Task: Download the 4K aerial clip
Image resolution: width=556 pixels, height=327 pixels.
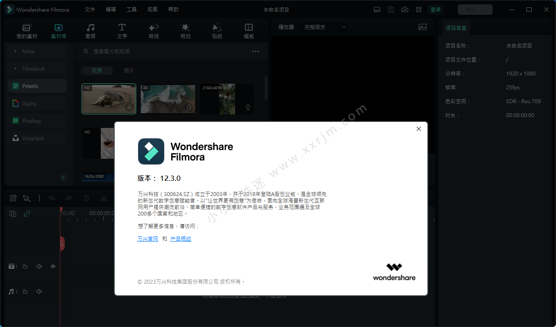Action: tap(189, 107)
